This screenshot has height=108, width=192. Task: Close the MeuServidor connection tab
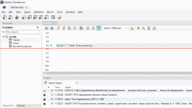26,7
